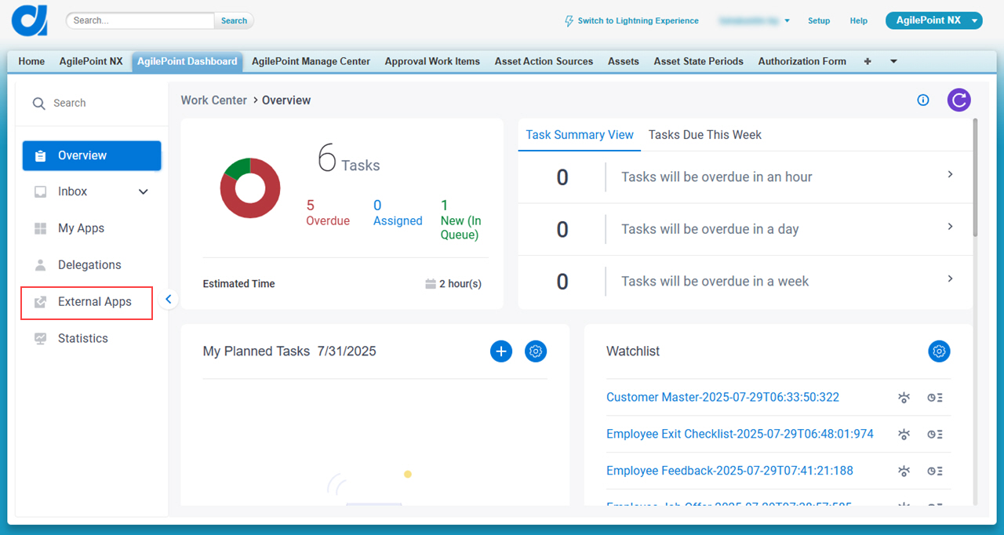The height and width of the screenshot is (535, 1004).
Task: Click the green donut chart segment
Action: [239, 167]
